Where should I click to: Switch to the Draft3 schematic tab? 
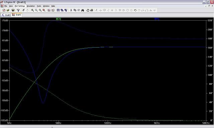click(6, 15)
